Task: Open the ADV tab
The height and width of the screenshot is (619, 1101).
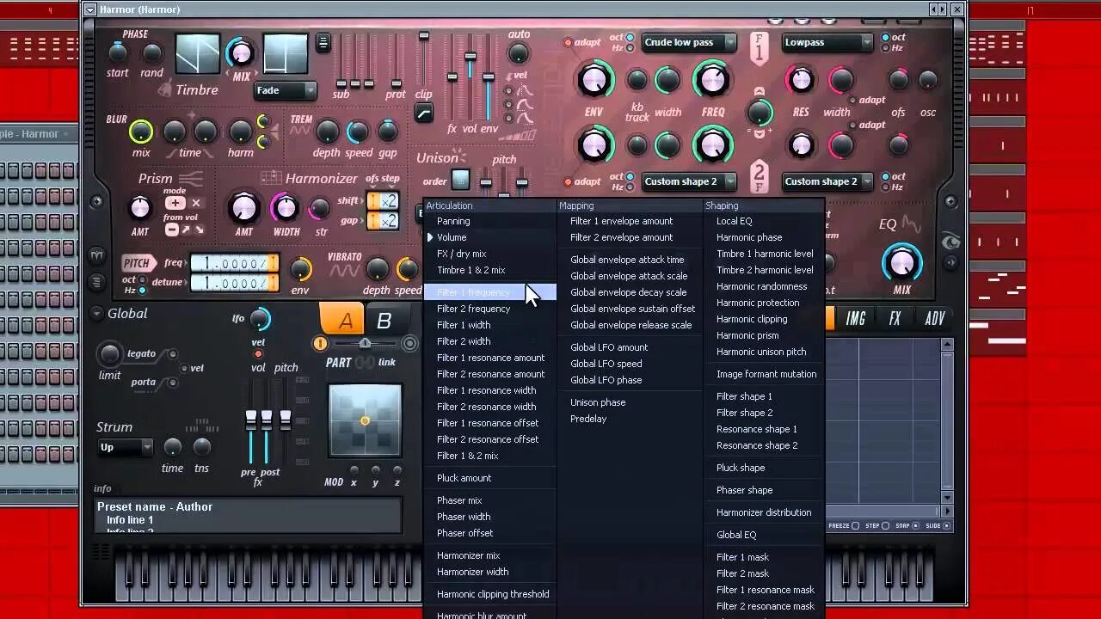Action: 934,319
